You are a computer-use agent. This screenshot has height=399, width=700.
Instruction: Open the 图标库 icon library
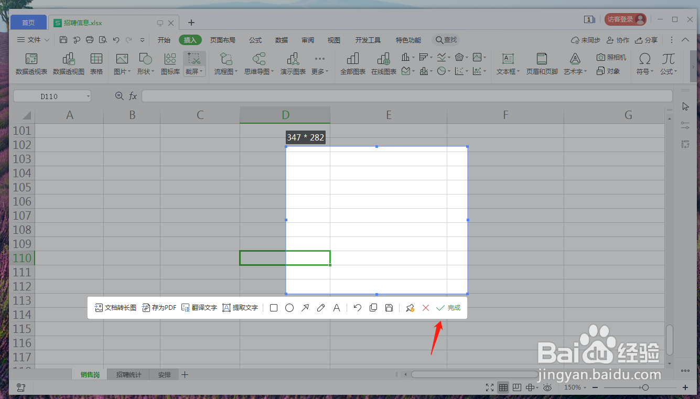point(170,64)
